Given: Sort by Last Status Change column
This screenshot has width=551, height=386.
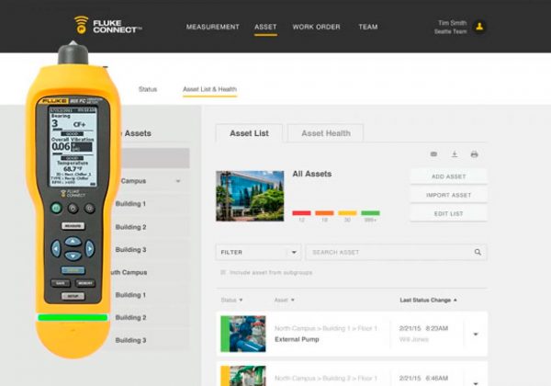Looking at the screenshot, I should tap(428, 300).
